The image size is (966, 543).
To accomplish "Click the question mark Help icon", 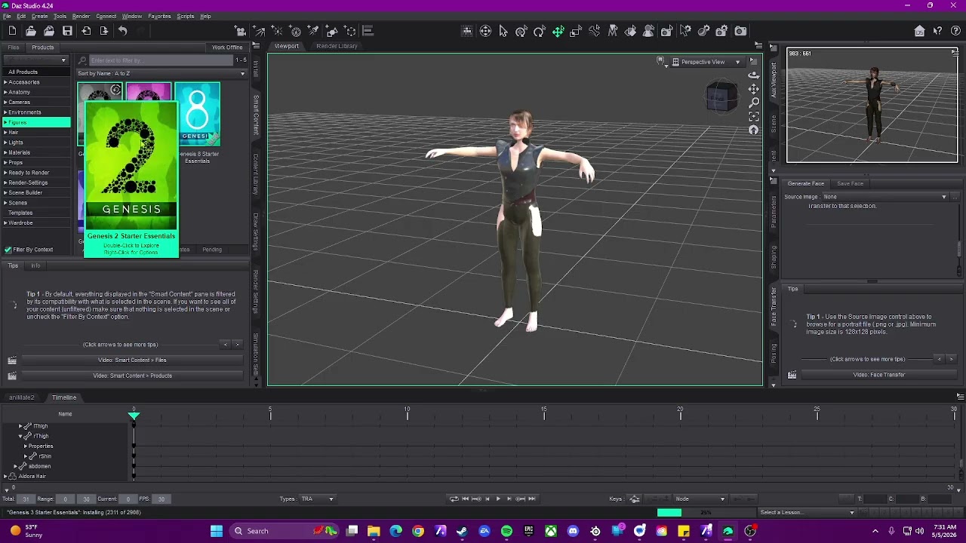I will [955, 31].
